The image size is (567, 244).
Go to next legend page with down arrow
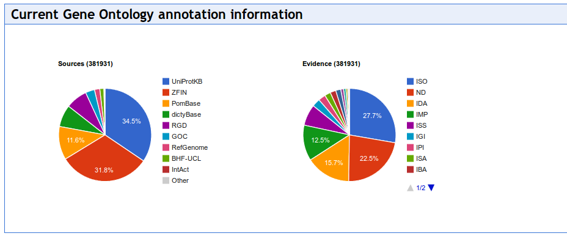[x=431, y=188]
